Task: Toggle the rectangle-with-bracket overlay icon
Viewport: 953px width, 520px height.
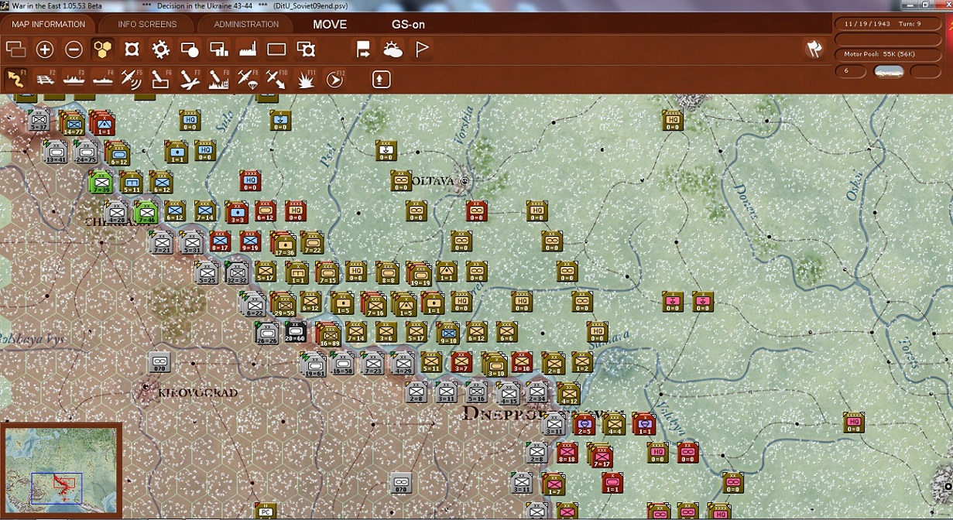Action: click(x=306, y=50)
